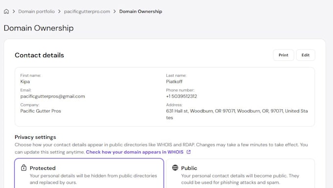Click the Edit contact details button

[306, 55]
